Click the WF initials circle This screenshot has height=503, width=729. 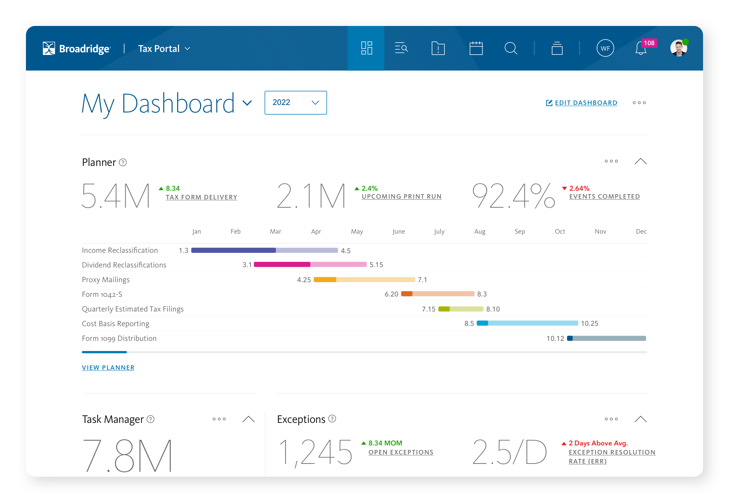pos(605,48)
